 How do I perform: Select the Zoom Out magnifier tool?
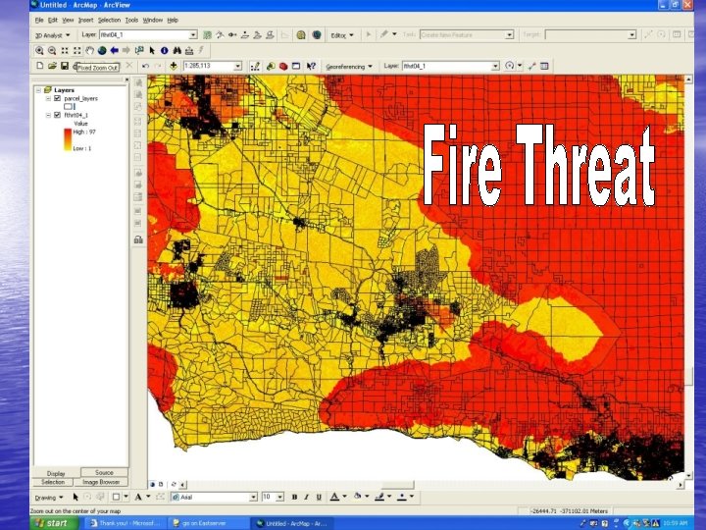click(52, 50)
